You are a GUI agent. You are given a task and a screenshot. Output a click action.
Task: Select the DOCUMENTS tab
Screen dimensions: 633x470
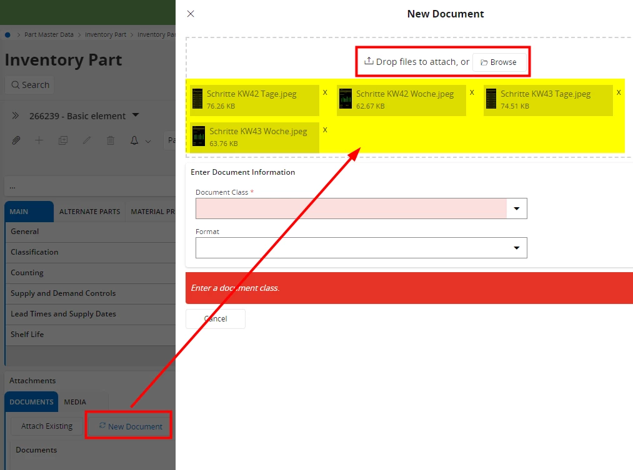(31, 402)
